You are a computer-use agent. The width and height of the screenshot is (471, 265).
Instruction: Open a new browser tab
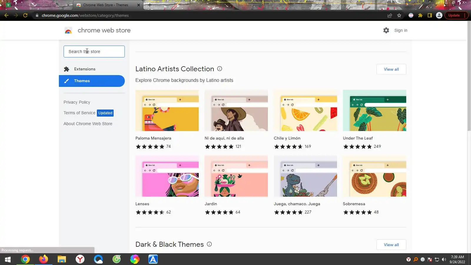click(150, 5)
